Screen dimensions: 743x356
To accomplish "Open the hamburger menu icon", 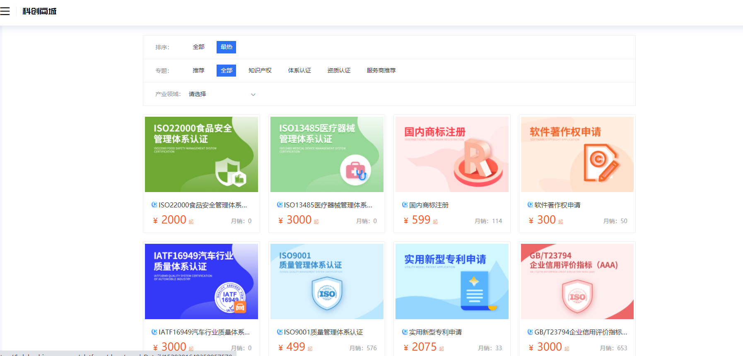I will click(x=5, y=11).
